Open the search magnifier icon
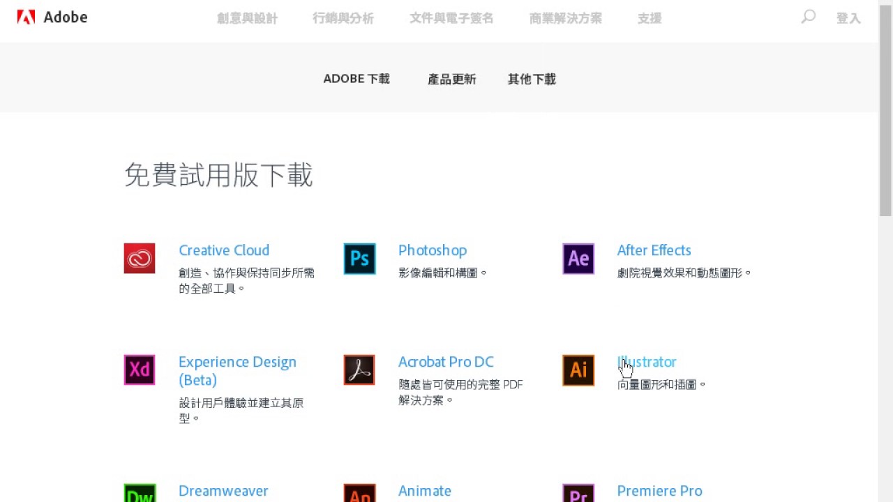 pyautogui.click(x=808, y=17)
